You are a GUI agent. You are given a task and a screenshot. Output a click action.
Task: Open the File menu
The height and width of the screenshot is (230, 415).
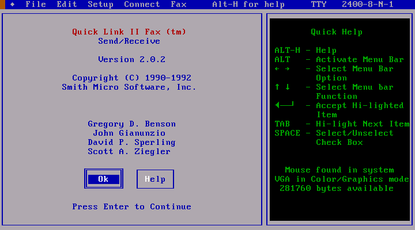pyautogui.click(x=36, y=4)
